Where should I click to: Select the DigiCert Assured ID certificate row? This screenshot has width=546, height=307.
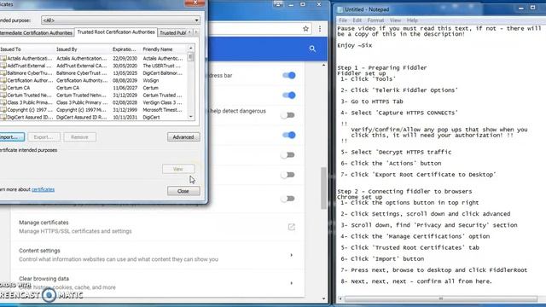(x=93, y=117)
